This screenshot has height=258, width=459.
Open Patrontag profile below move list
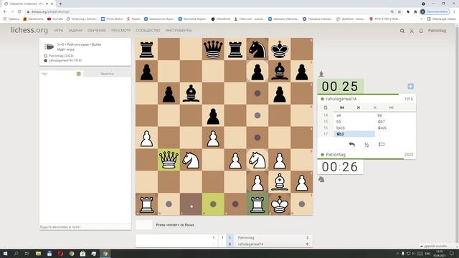pyautogui.click(x=336, y=155)
